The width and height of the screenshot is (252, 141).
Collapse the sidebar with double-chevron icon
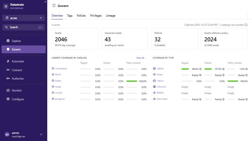click(x=45, y=2)
